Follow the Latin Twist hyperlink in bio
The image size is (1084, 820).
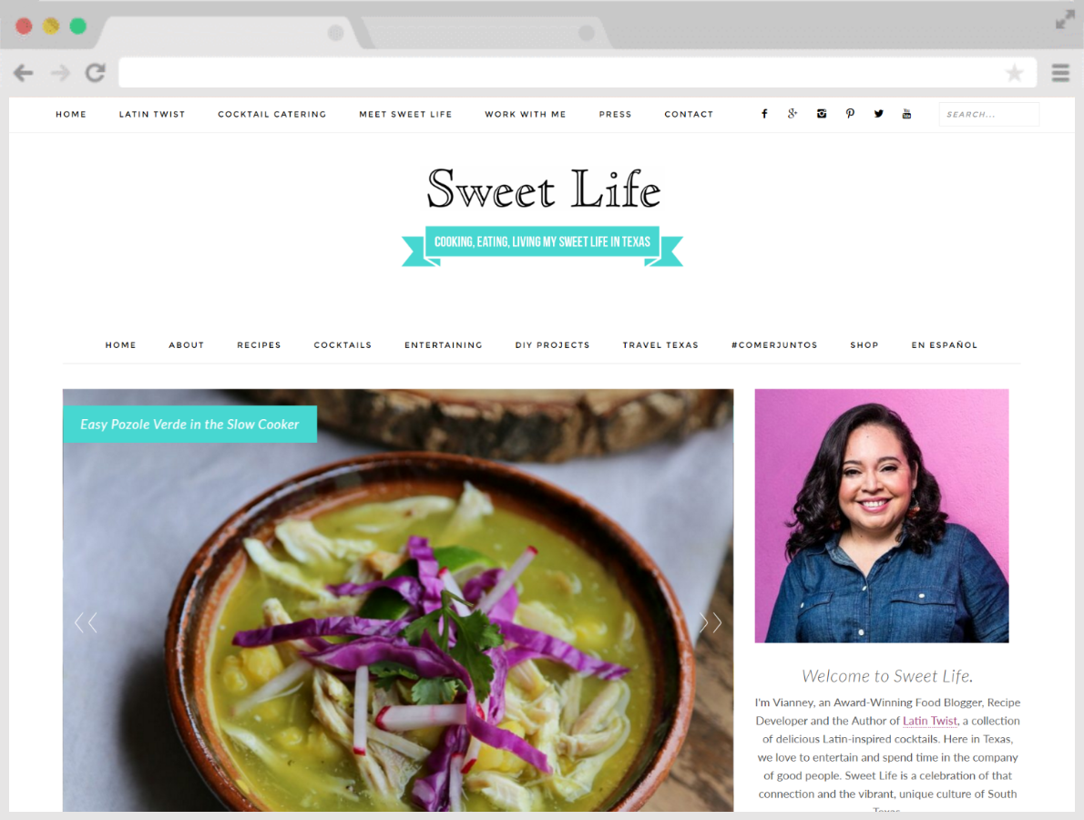(930, 721)
